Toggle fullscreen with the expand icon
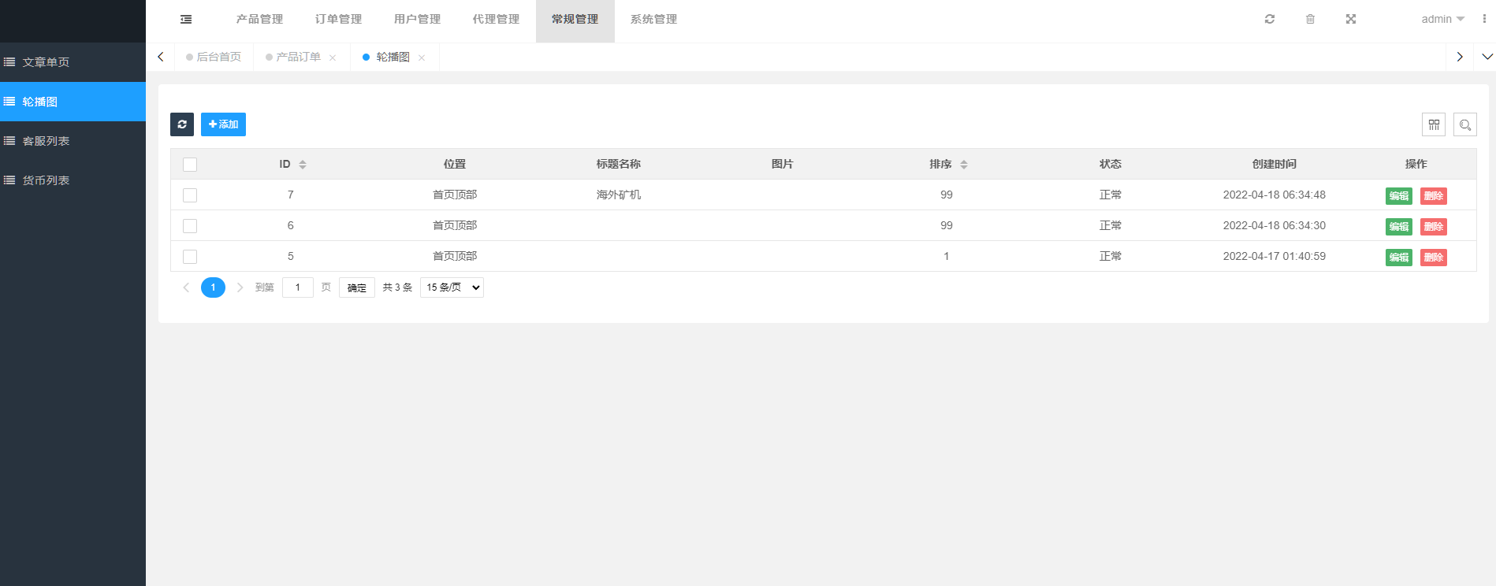This screenshot has height=586, width=1496. pyautogui.click(x=1351, y=20)
